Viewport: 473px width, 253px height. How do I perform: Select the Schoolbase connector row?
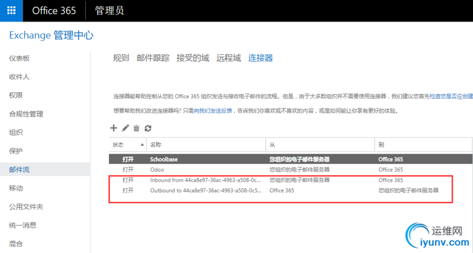[x=291, y=160]
